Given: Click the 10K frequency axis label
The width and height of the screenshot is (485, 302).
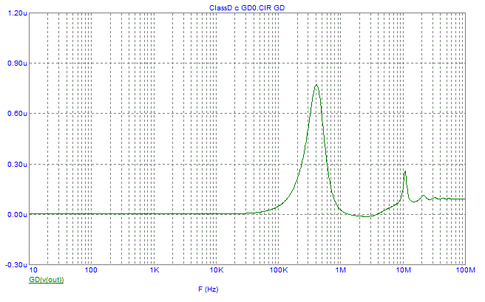Looking at the screenshot, I should pyautogui.click(x=217, y=270).
